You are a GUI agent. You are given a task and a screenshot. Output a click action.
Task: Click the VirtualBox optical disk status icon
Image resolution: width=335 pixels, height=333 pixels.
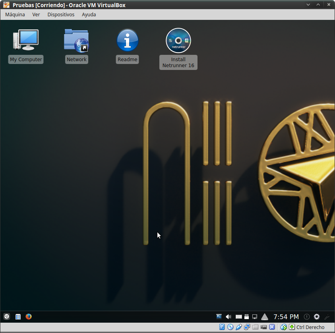tap(230, 327)
